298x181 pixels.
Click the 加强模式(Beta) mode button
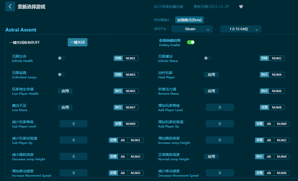pyautogui.click(x=189, y=20)
